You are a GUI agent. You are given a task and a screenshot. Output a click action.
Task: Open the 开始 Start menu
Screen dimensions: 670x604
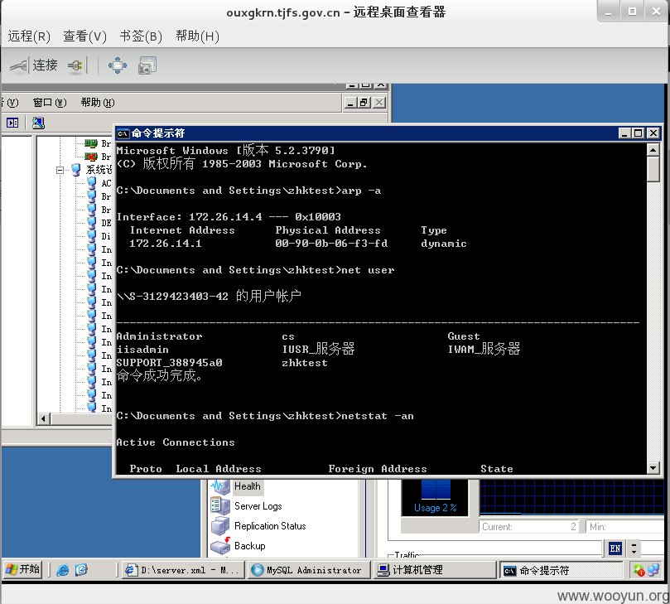[22, 569]
